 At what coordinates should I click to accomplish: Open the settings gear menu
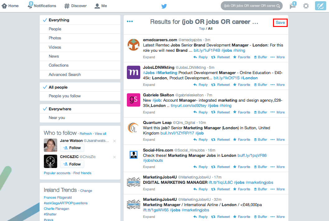tap(306, 6)
